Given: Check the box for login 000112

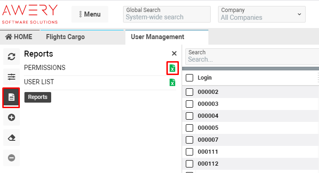Looking at the screenshot, I should point(189,164).
